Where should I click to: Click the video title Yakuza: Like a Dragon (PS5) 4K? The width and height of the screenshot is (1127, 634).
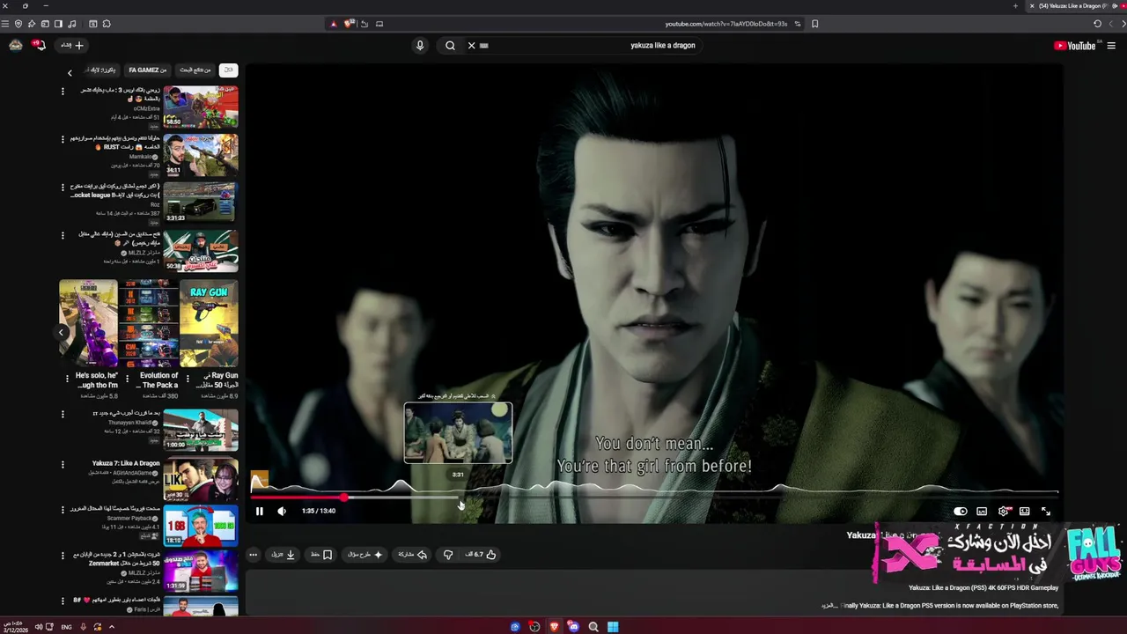tap(983, 587)
